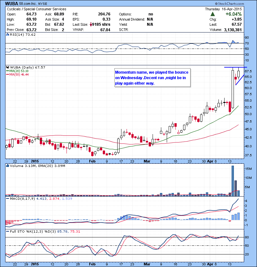Click the Chg value '+3.85'
The image size is (257, 267).
(236, 19)
